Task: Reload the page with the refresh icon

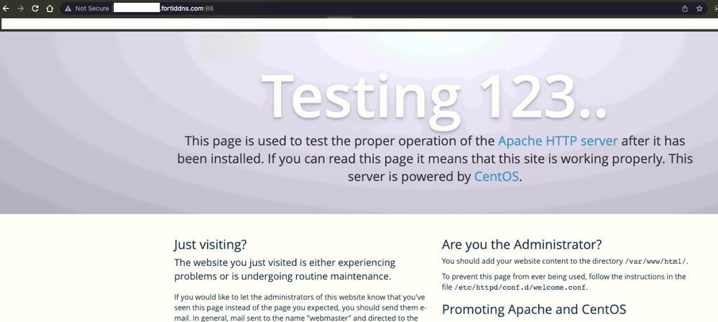Action: tap(34, 8)
